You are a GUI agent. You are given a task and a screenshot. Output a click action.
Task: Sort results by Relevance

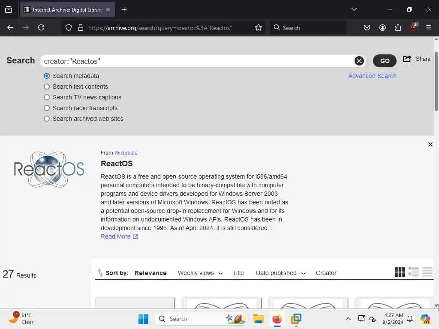(x=150, y=273)
